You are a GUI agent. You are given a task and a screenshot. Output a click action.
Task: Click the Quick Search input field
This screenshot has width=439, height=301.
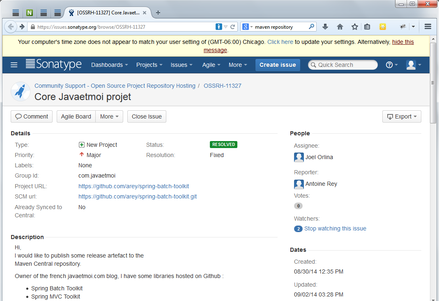[x=345, y=65]
